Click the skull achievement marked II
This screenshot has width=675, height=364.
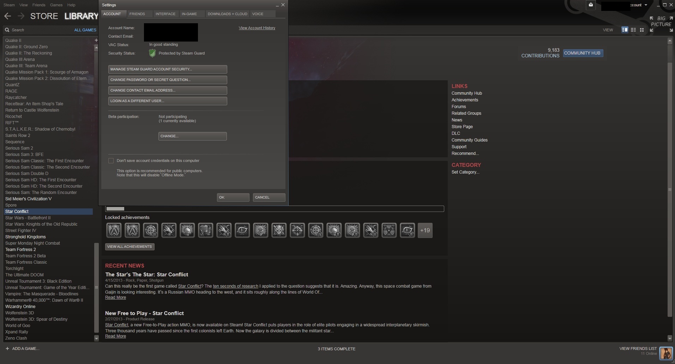point(352,230)
